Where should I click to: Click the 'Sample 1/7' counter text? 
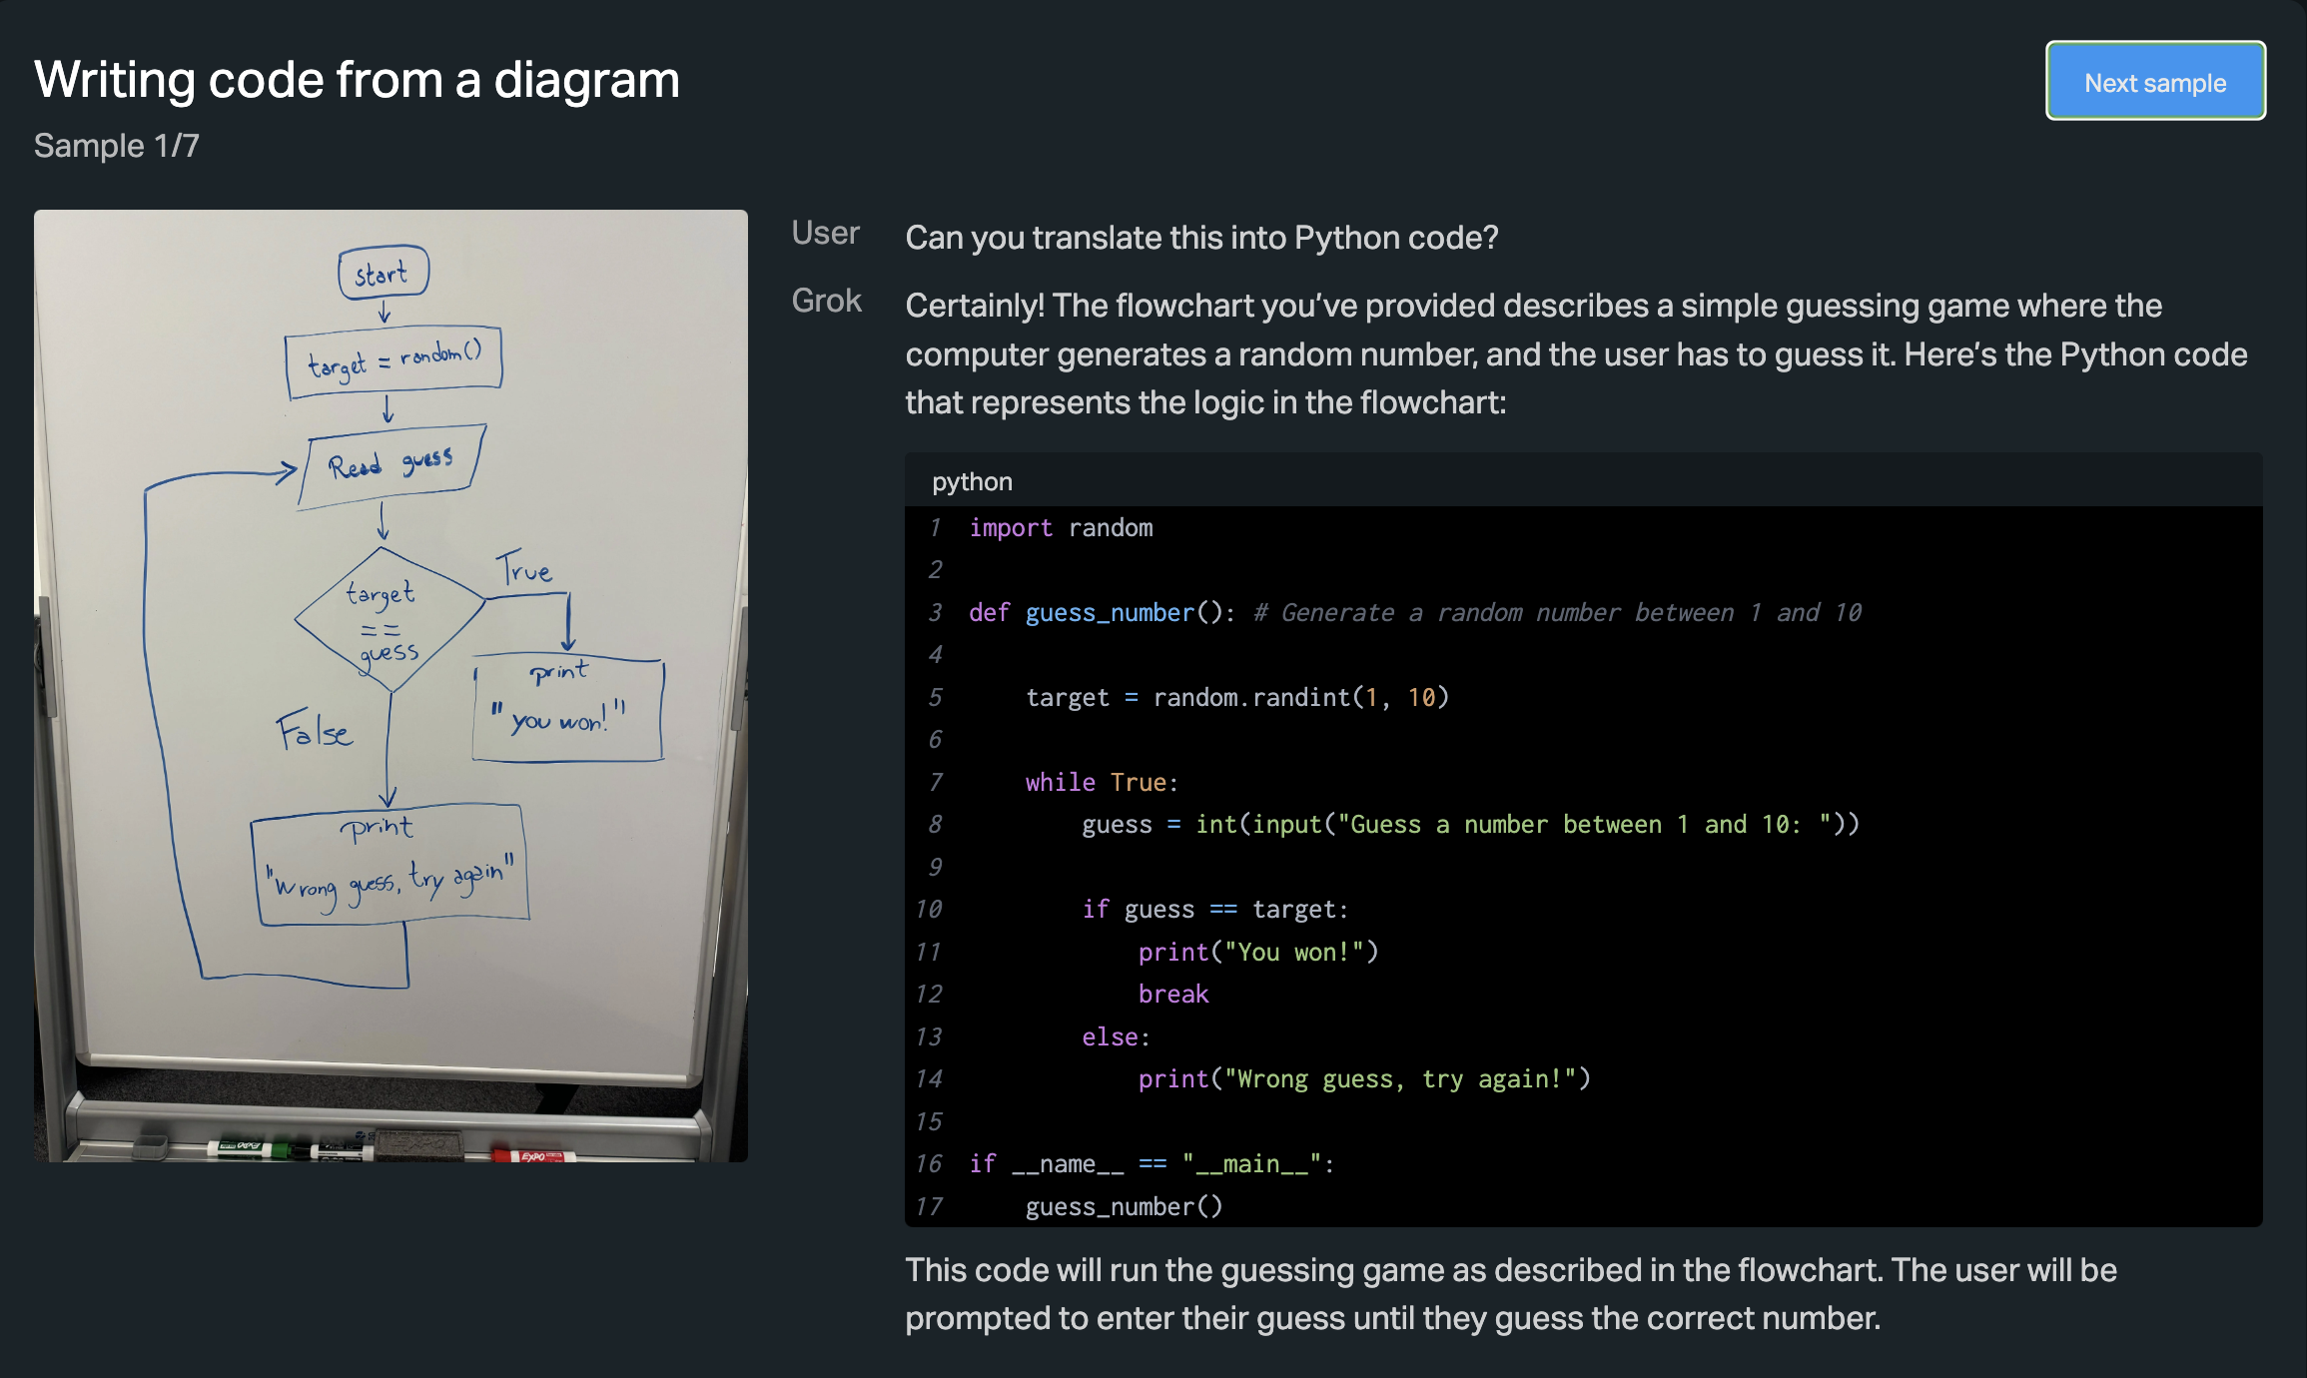(x=117, y=146)
